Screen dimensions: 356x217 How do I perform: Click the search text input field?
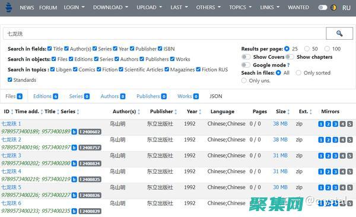tap(164, 34)
